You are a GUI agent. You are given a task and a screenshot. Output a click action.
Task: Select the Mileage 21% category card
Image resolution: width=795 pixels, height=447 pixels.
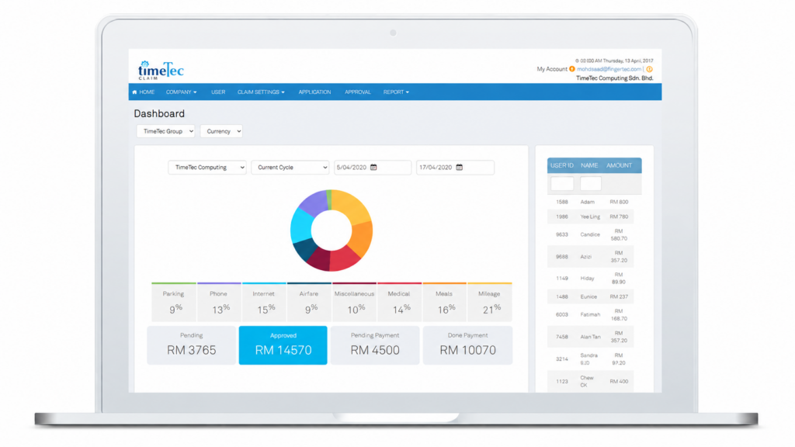point(489,302)
